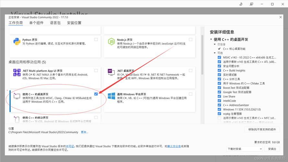Enable the .NET 桌面开发 checkbox
Viewport: 288px width, 162px height.
191,71
